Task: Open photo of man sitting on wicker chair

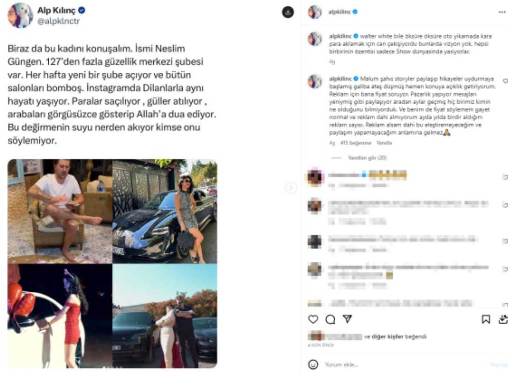Action: pos(60,211)
